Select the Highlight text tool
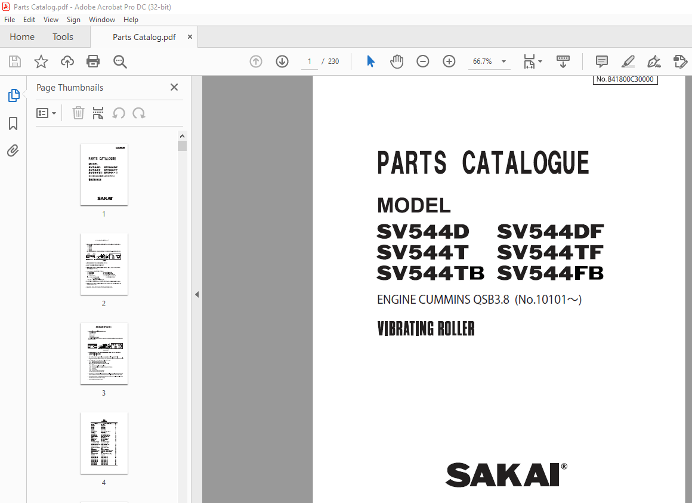 click(x=628, y=61)
